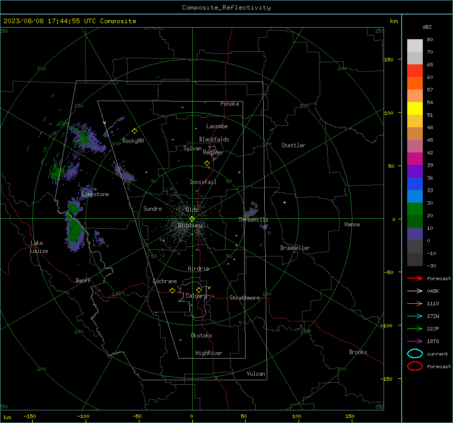Click the Cochrane label
Image resolution: width=453 pixels, height=423 pixels.
165,281
